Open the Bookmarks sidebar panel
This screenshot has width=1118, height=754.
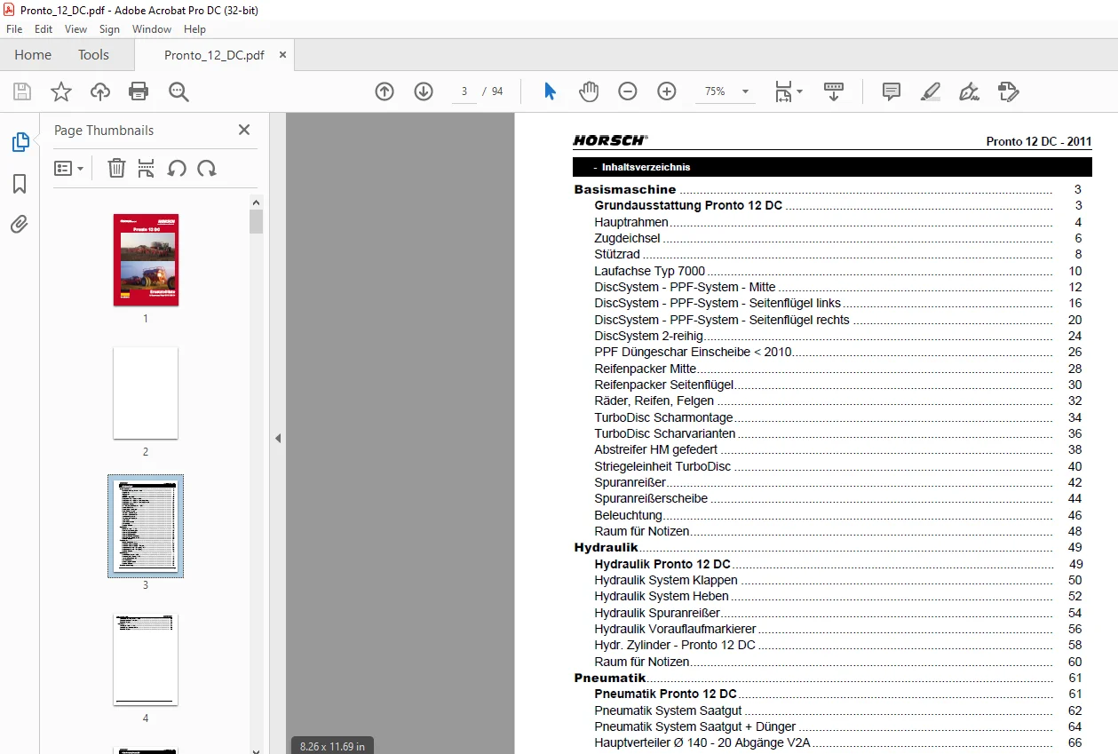20,184
